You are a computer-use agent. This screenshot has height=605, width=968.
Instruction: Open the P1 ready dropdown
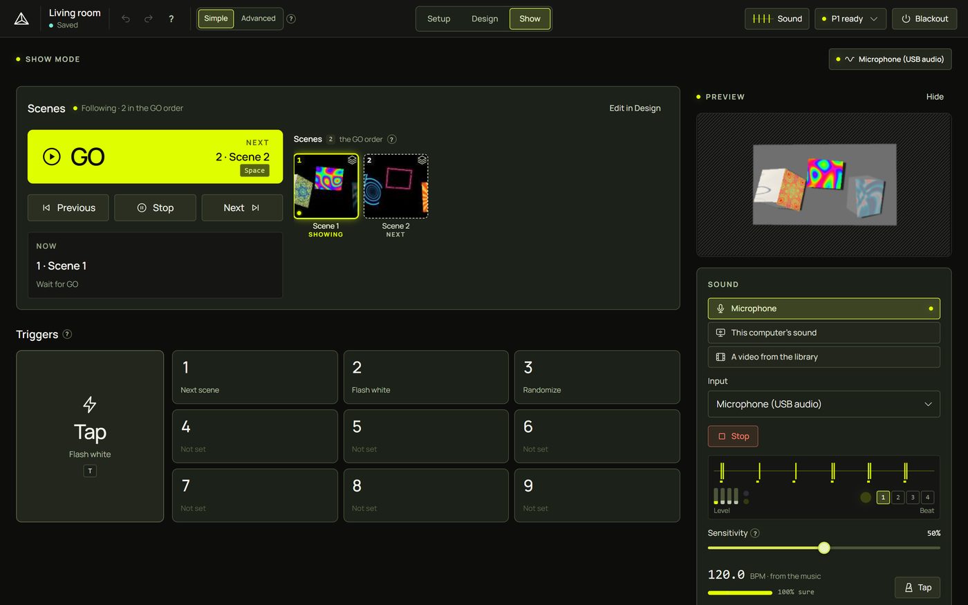(x=850, y=19)
